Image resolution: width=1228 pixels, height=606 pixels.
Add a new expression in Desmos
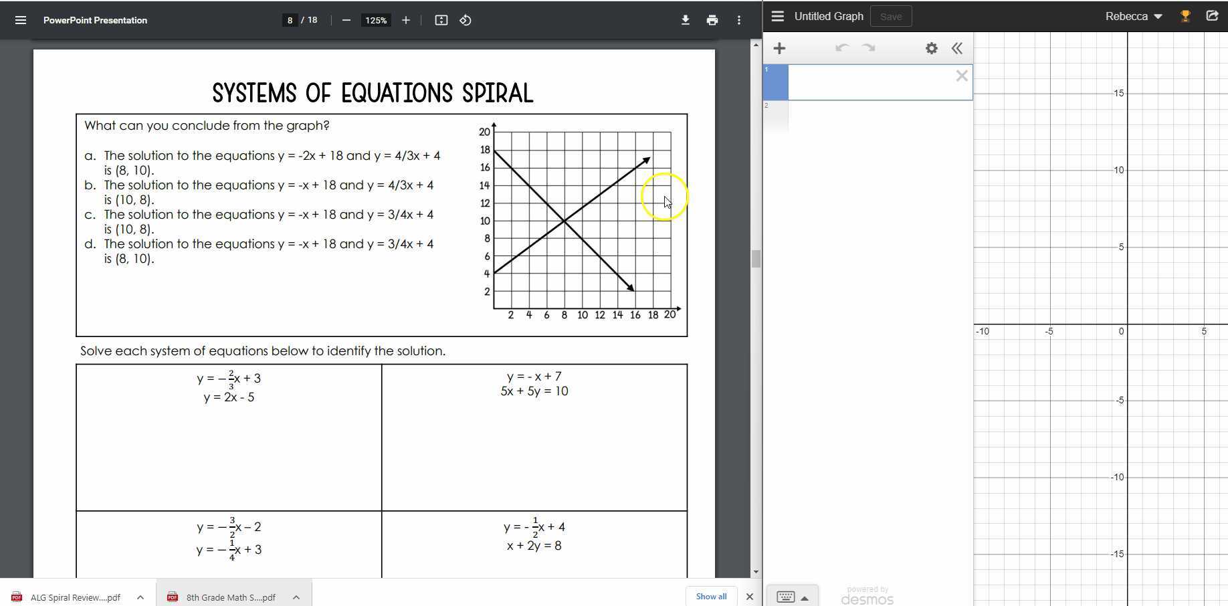point(779,48)
